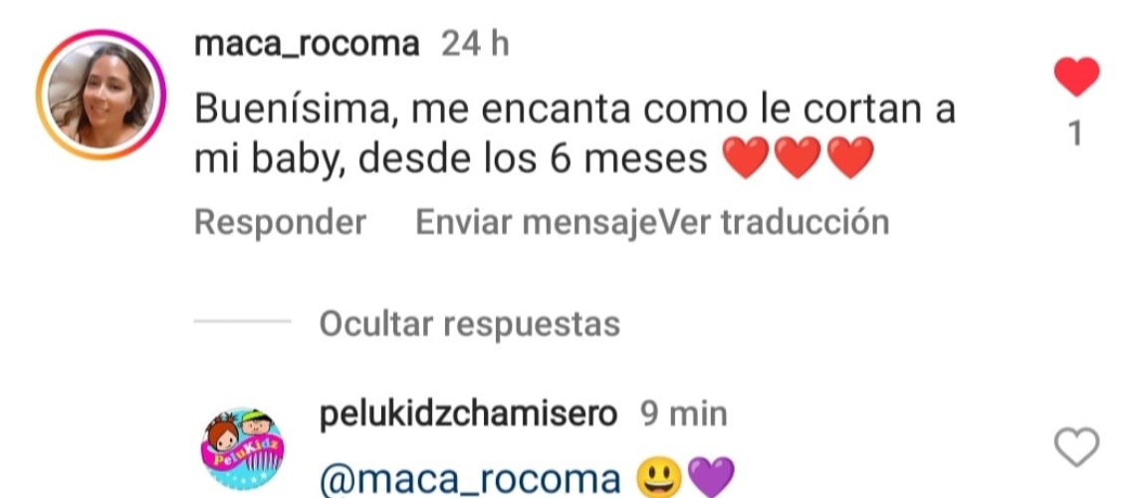This screenshot has height=498, width=1145.
Task: Open the pelukidzchamisero username link
Action: click(x=468, y=414)
